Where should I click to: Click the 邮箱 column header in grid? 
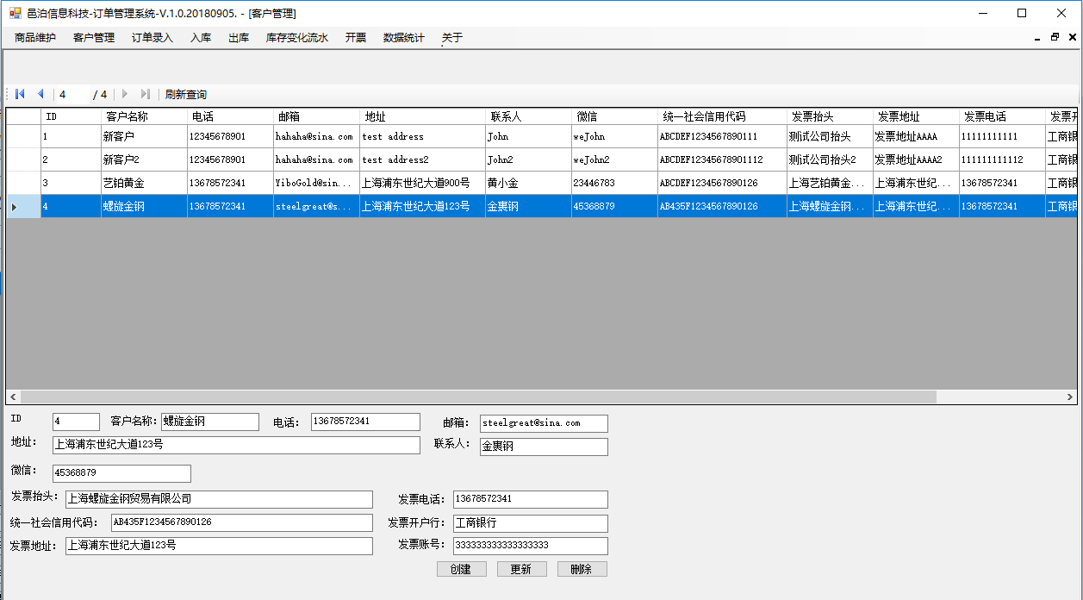316,117
